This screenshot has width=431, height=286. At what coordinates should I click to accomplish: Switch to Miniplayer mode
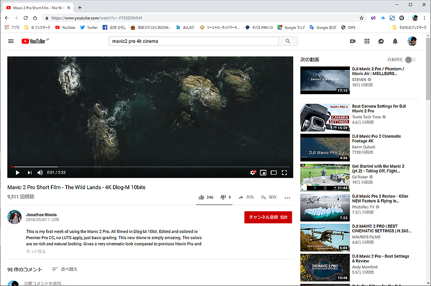[263, 172]
